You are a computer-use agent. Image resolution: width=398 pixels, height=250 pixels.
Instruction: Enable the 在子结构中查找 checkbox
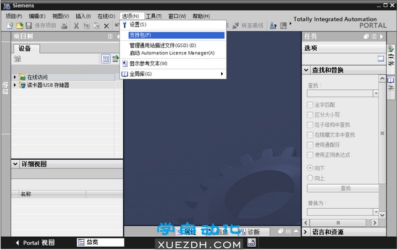click(310, 125)
